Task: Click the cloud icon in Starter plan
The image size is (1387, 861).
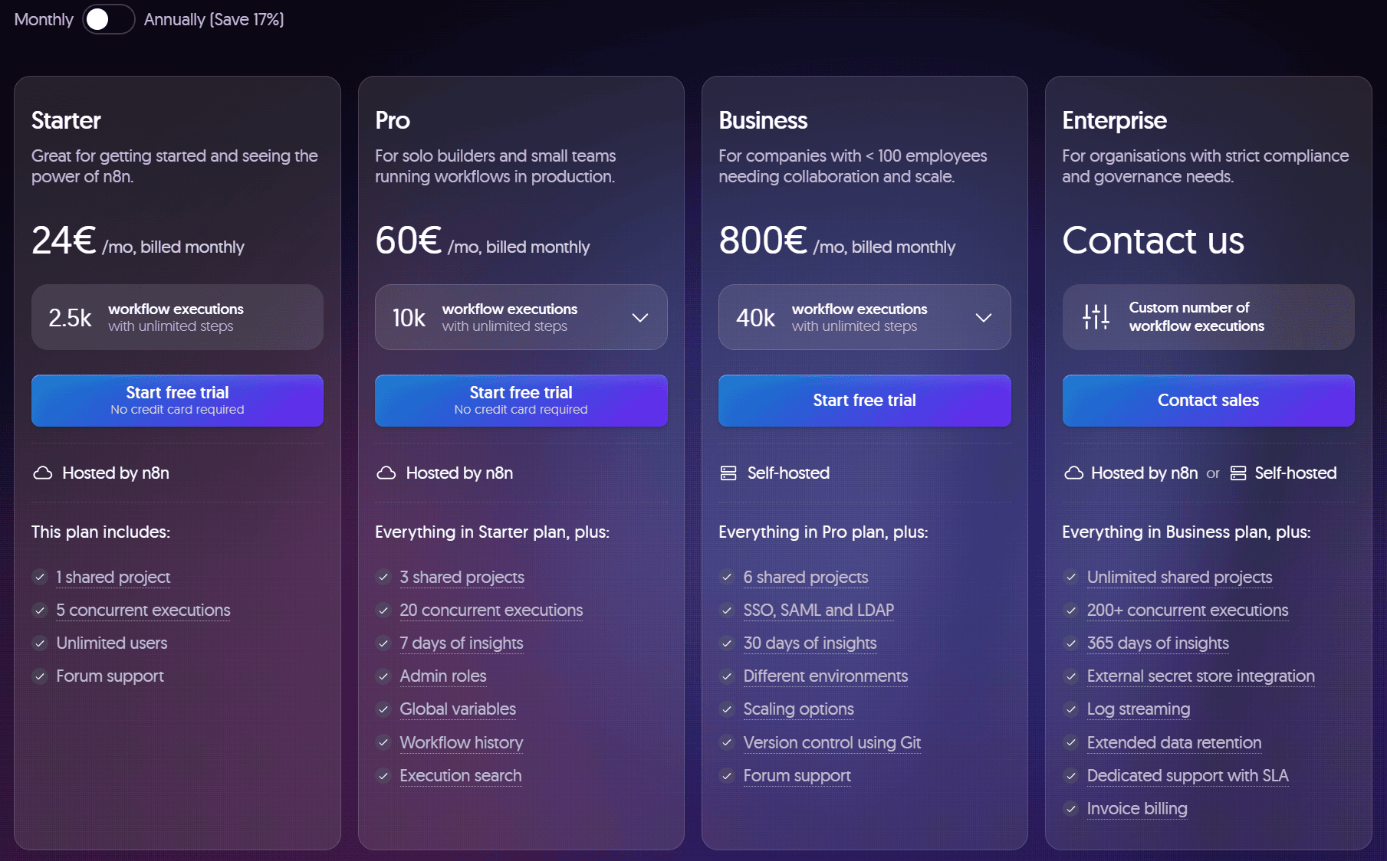Action: pos(43,473)
